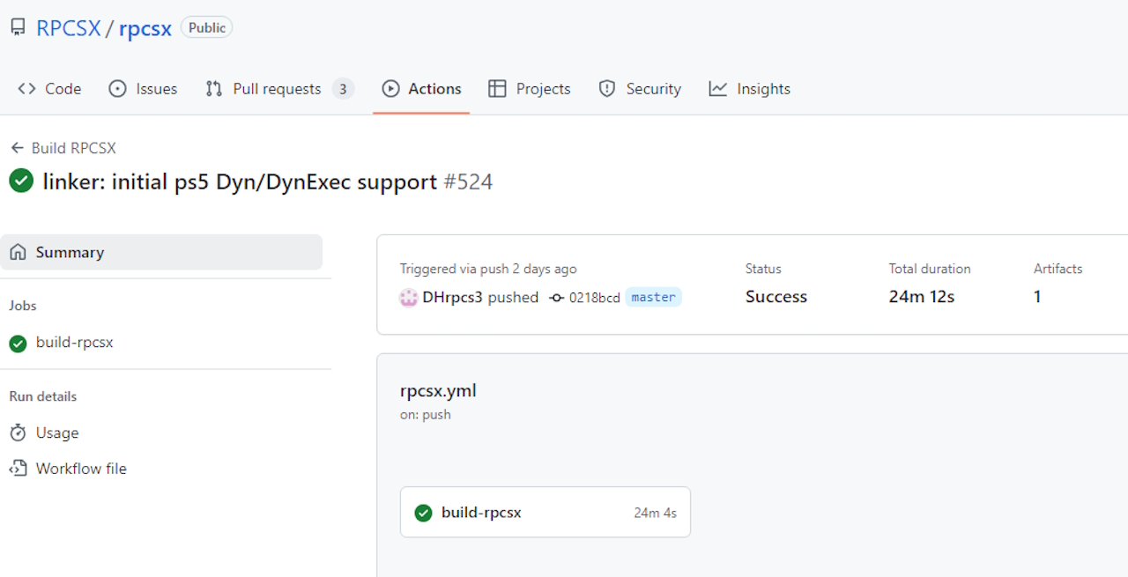Open the Code tab
The width and height of the screenshot is (1128, 577).
[50, 89]
